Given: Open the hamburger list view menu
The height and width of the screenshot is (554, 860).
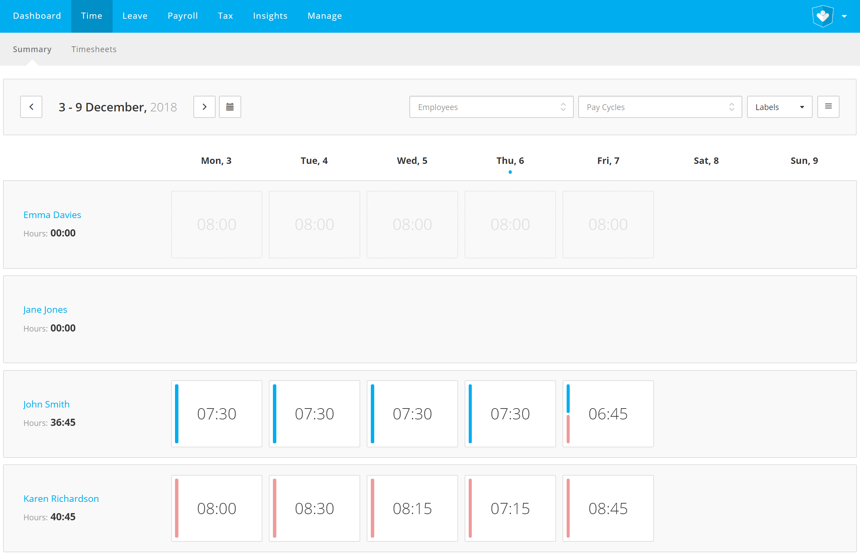Looking at the screenshot, I should [828, 107].
